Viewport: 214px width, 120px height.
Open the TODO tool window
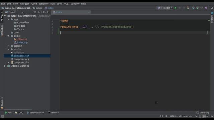point(19,113)
